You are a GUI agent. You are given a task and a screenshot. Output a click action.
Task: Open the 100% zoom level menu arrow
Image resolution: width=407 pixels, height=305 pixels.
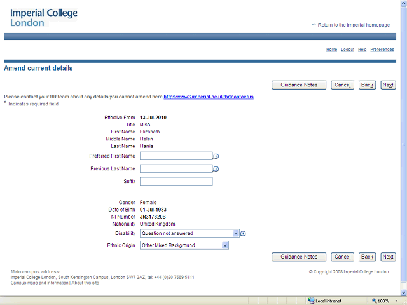coord(395,301)
